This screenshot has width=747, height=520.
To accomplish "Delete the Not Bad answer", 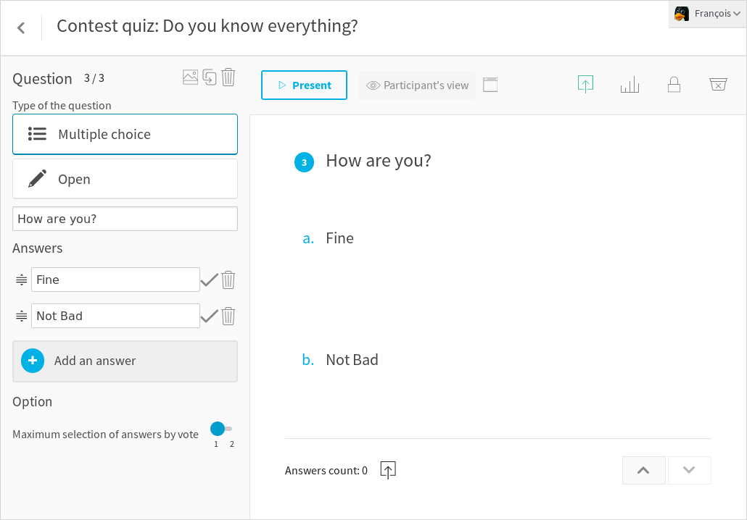I will (228, 316).
